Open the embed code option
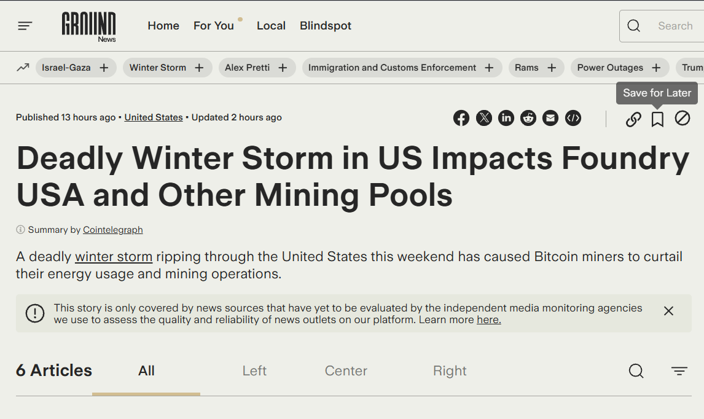The width and height of the screenshot is (704, 419). click(x=573, y=118)
